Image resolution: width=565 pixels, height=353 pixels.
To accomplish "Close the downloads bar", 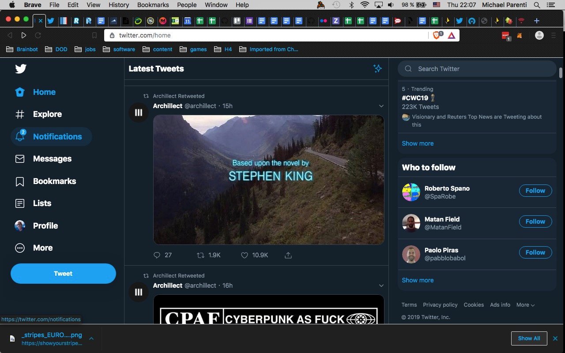I will (x=555, y=338).
